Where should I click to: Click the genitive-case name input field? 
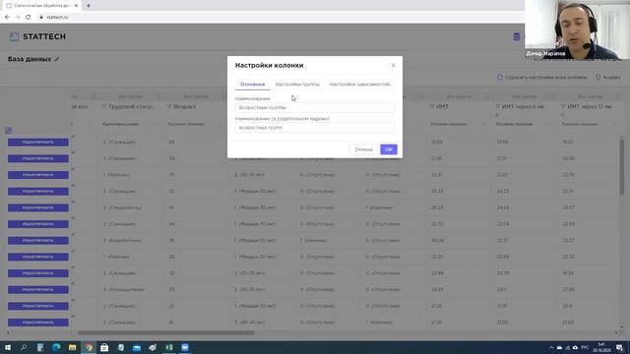coord(315,127)
